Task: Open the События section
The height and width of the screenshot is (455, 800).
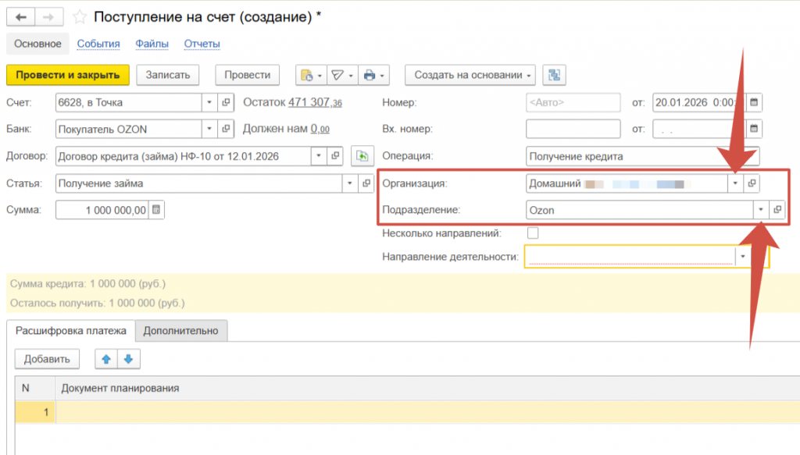Action: (x=98, y=44)
